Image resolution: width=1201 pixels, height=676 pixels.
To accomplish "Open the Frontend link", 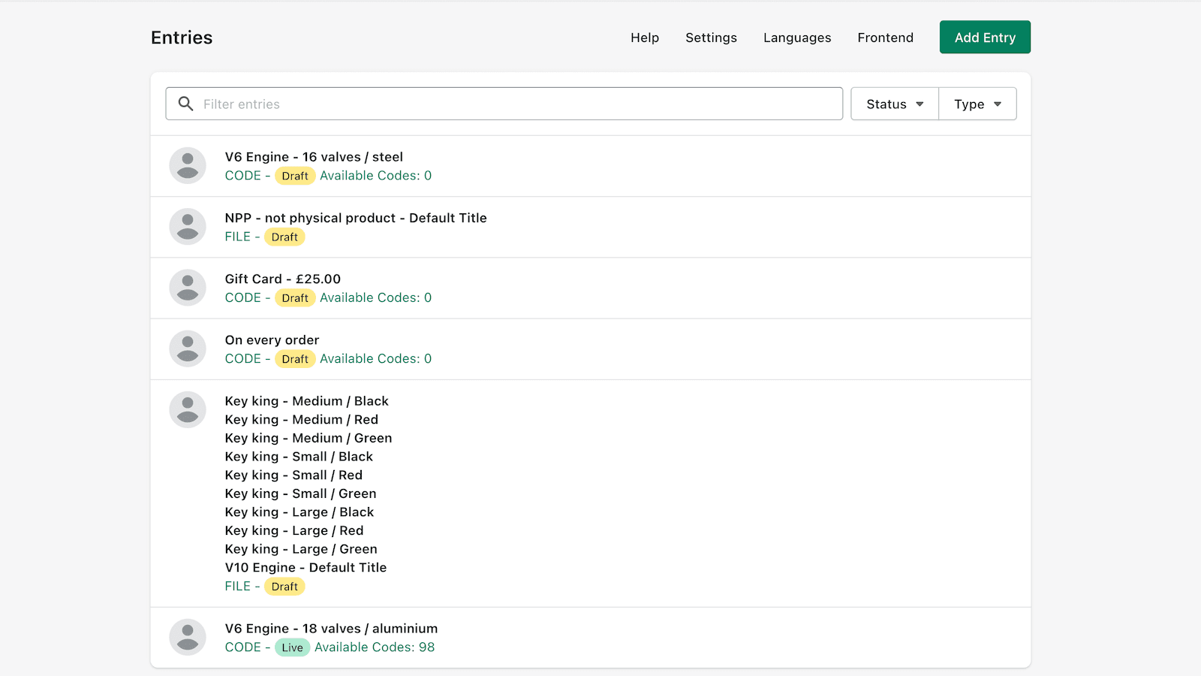I will coord(885,37).
